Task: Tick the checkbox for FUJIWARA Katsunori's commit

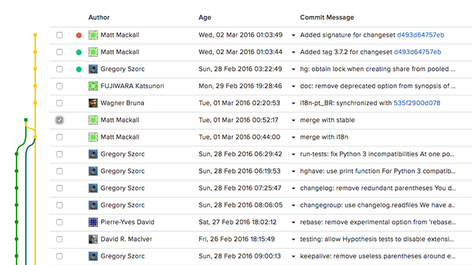Action: click(60, 85)
